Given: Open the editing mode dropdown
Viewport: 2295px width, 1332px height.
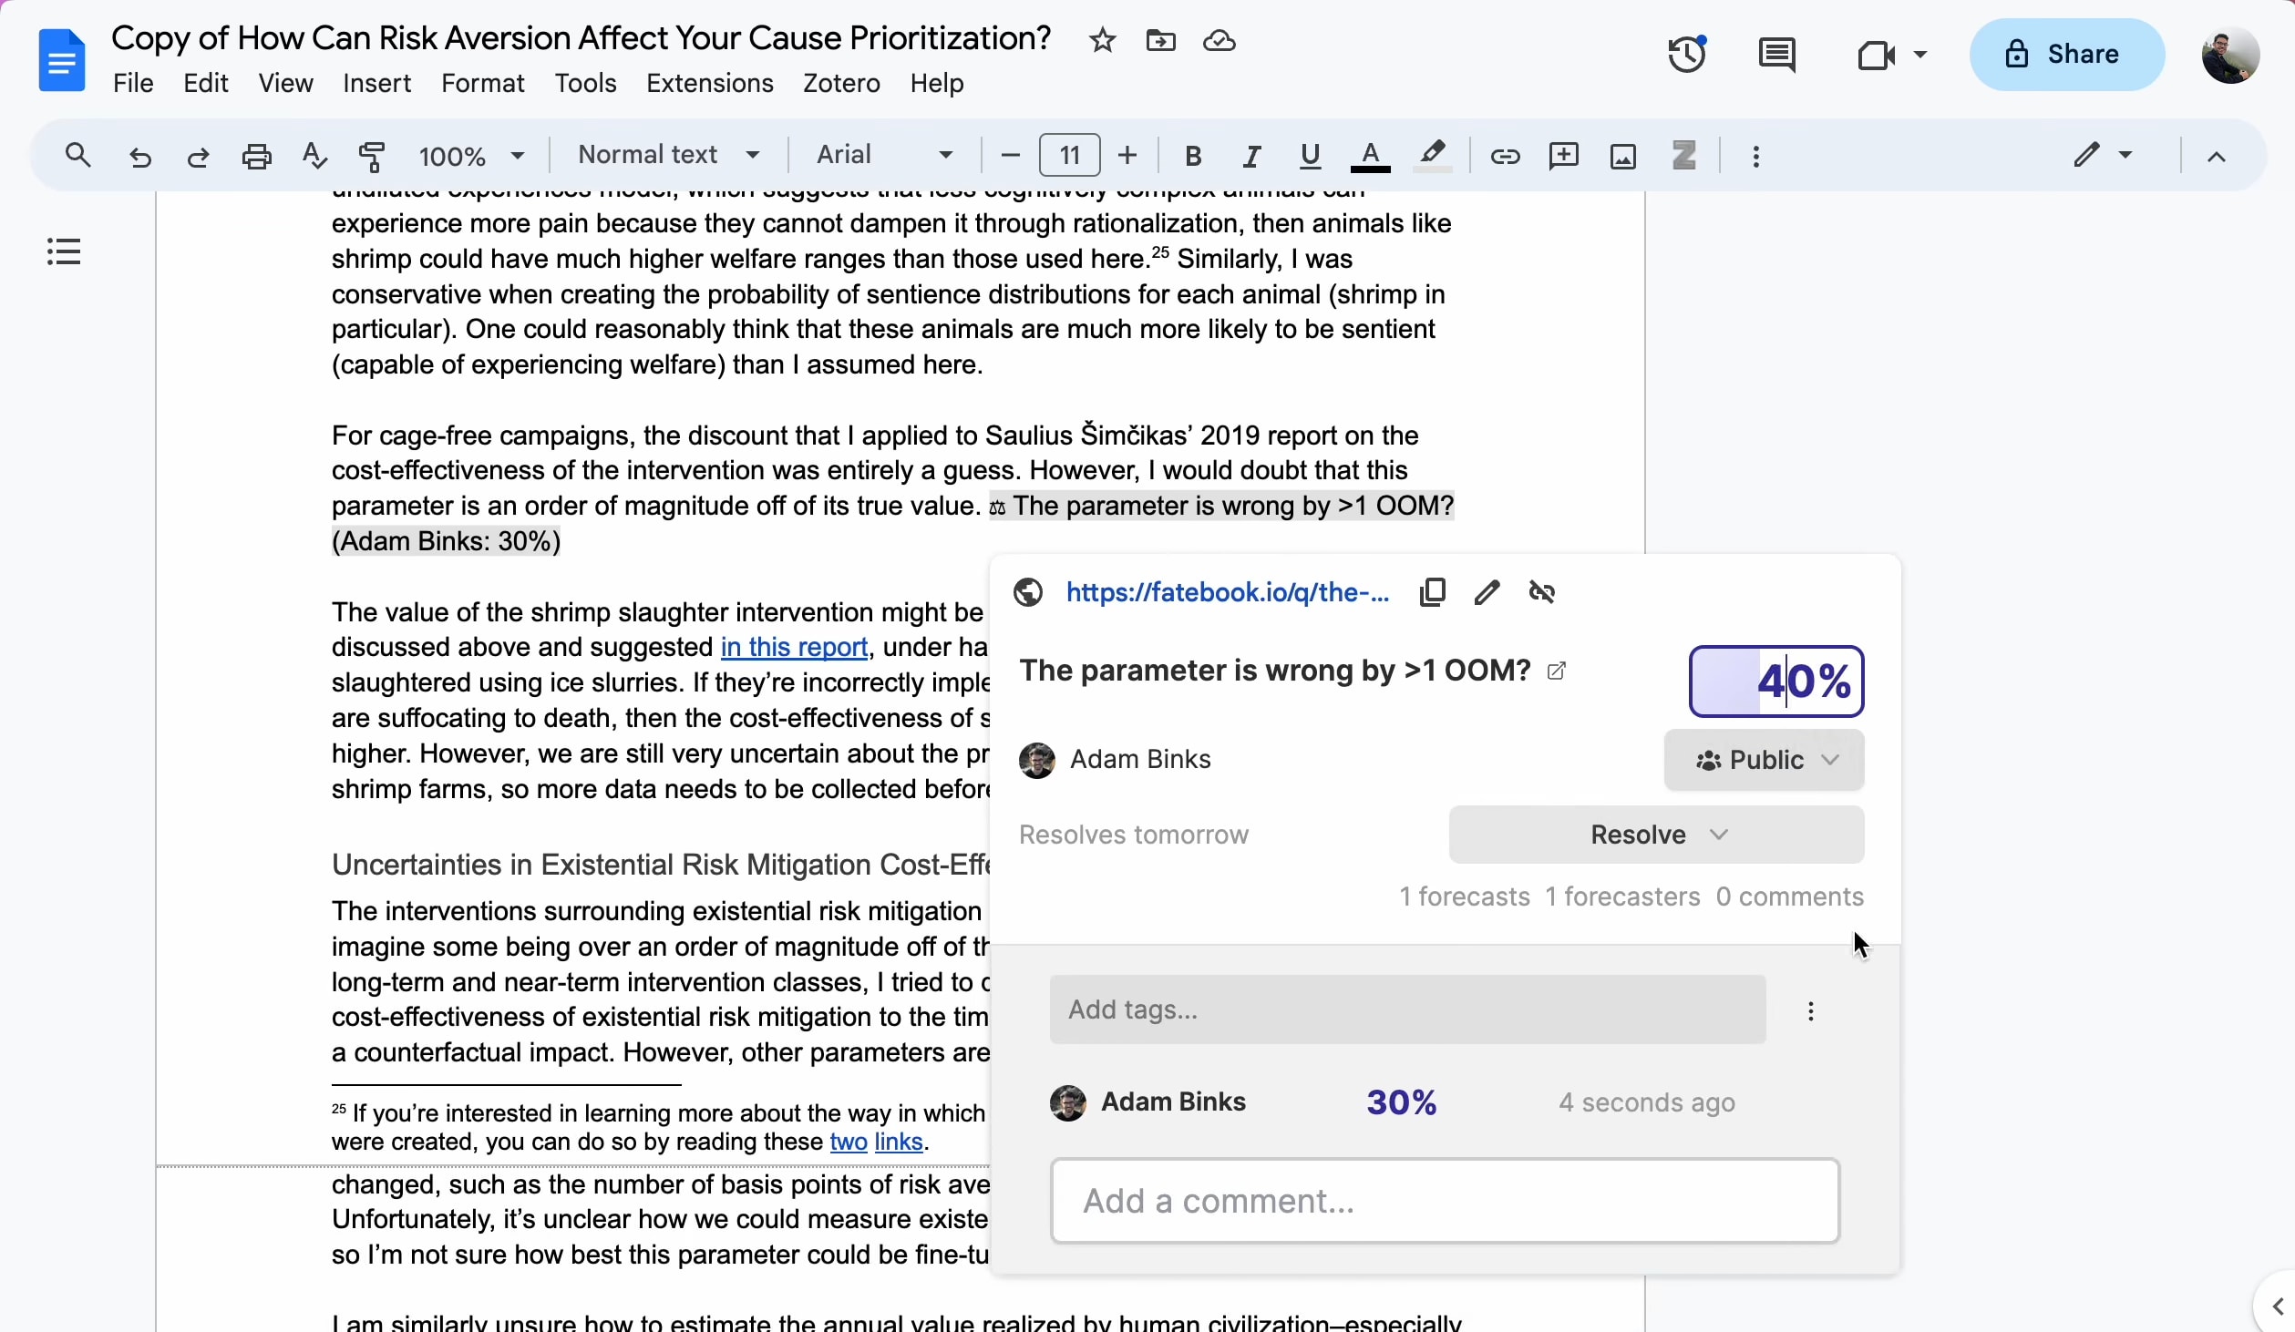Looking at the screenshot, I should point(2102,155).
